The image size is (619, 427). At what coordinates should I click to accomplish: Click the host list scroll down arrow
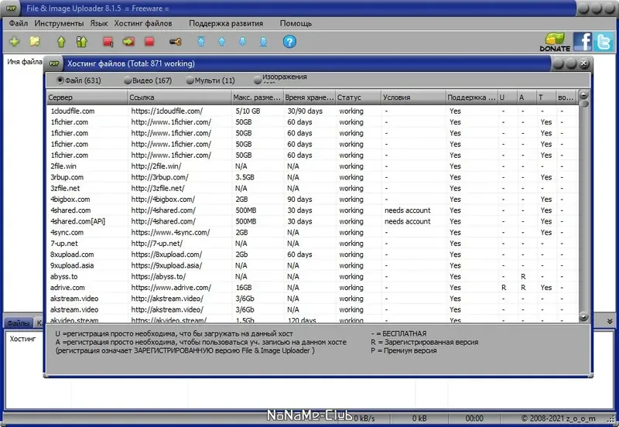tap(583, 316)
